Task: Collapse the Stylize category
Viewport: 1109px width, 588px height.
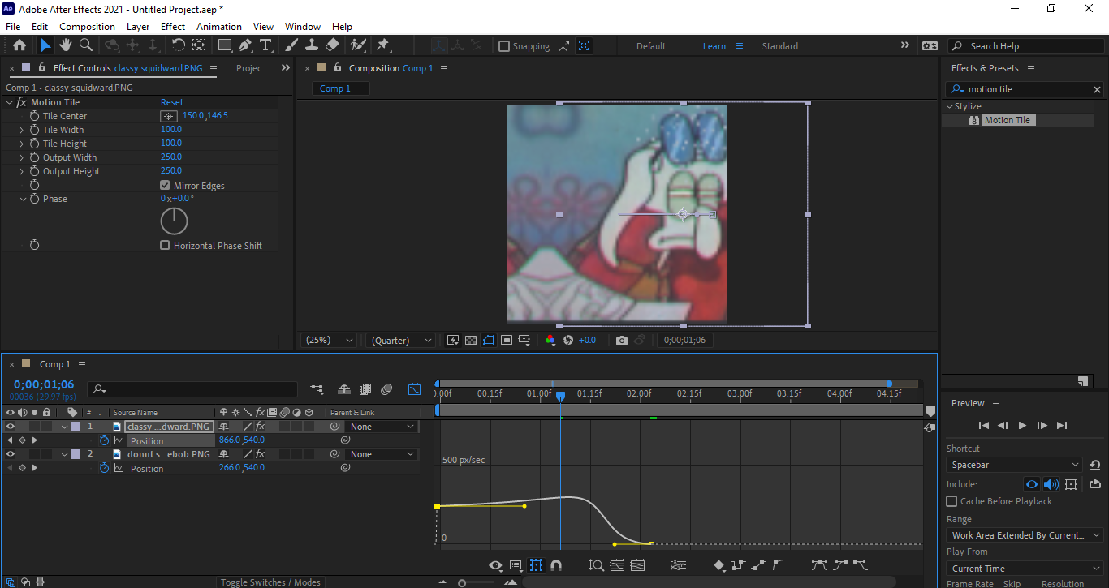Action: coord(949,106)
